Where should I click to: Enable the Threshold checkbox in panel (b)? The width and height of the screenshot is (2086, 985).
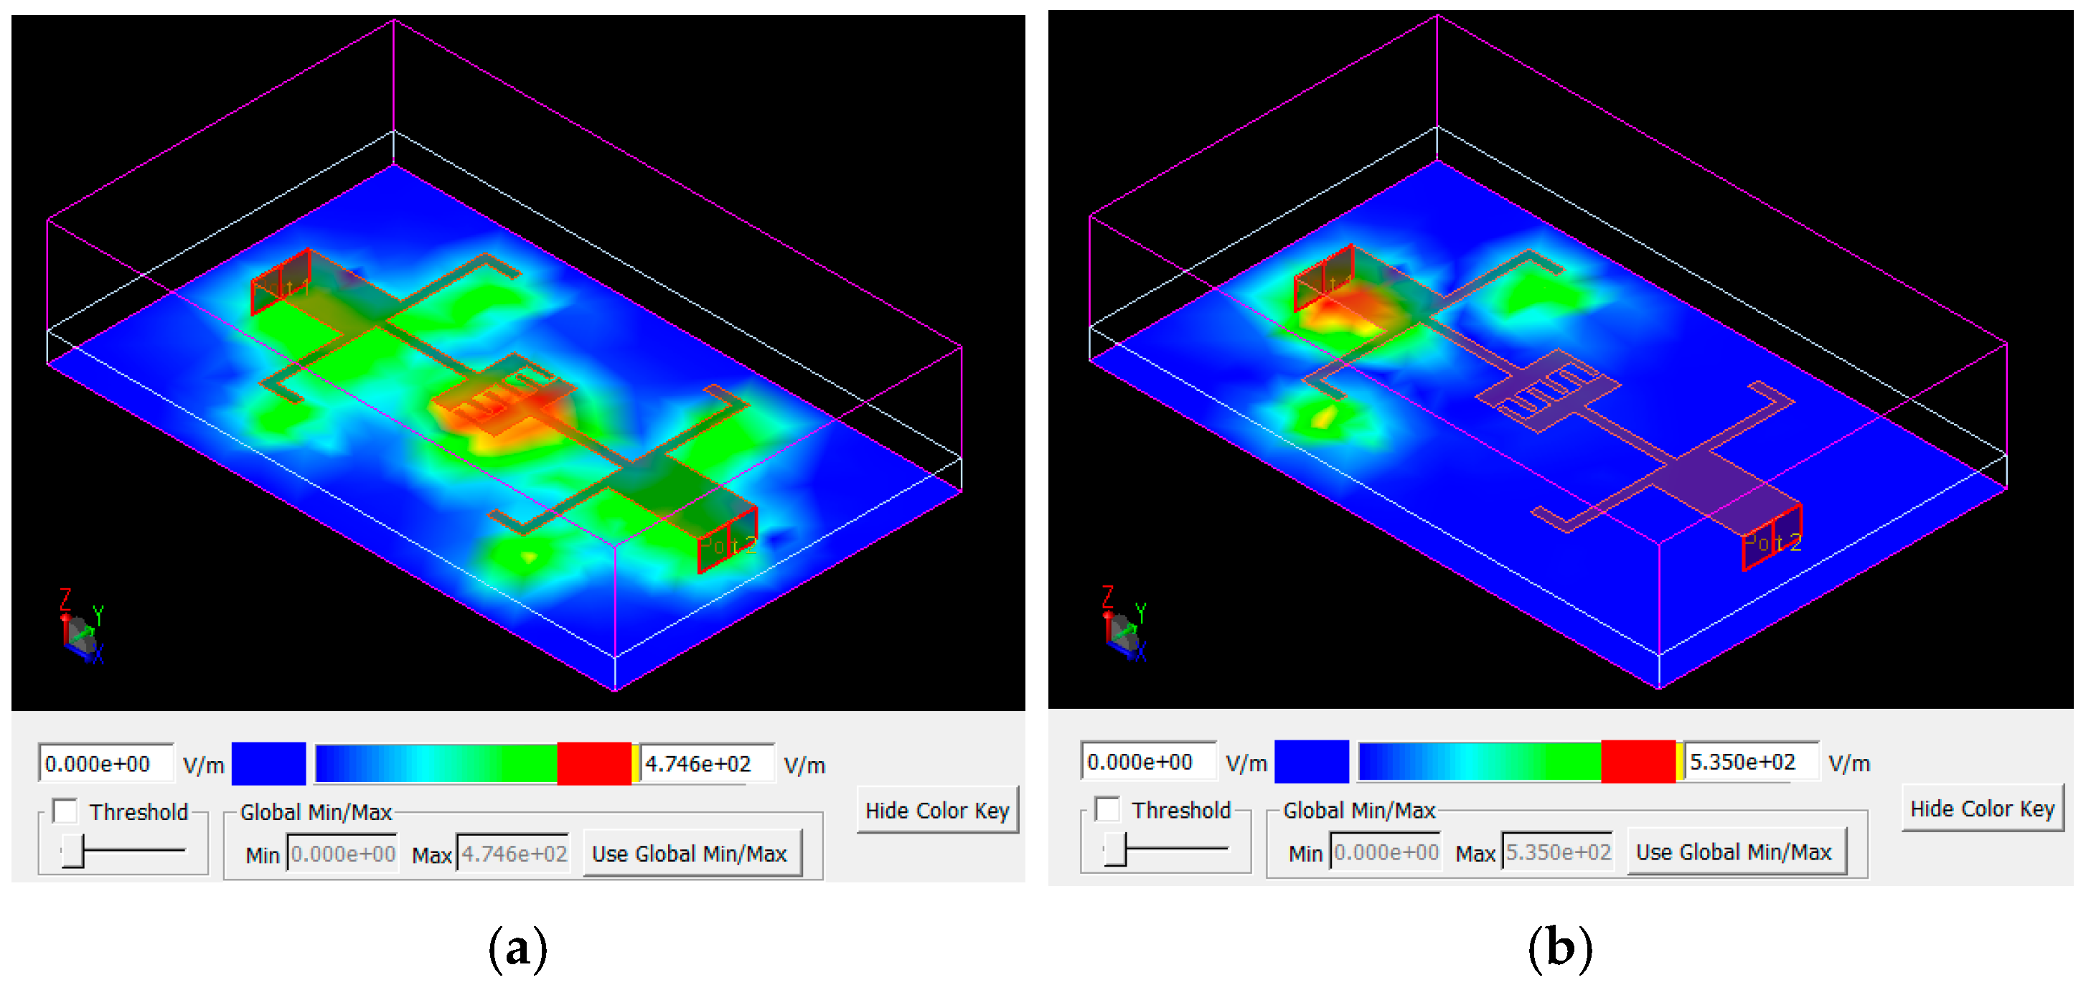click(x=1107, y=809)
